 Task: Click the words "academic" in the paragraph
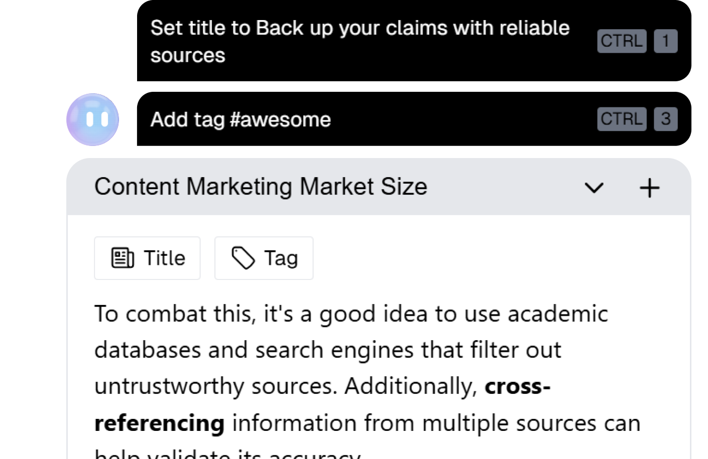click(557, 315)
